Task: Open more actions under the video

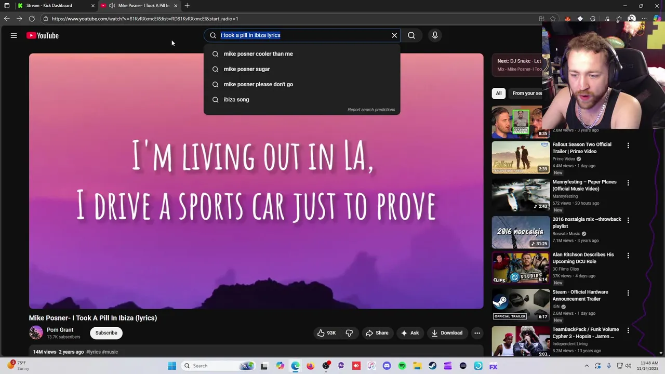Action: coord(477,333)
